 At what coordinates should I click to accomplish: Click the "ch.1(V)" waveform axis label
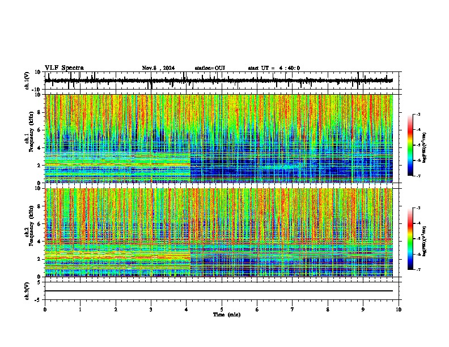point(27,81)
